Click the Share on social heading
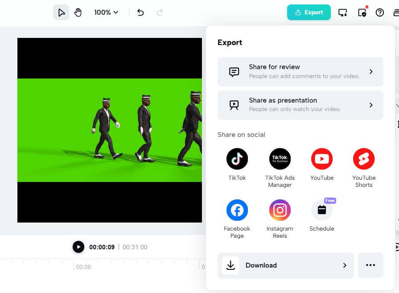Screen dimensions: 399x293 (241, 135)
